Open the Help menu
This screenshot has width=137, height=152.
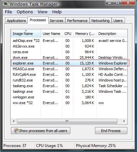[57, 12]
